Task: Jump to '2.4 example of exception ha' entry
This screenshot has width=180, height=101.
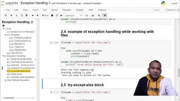Action: pyautogui.click(x=21, y=68)
